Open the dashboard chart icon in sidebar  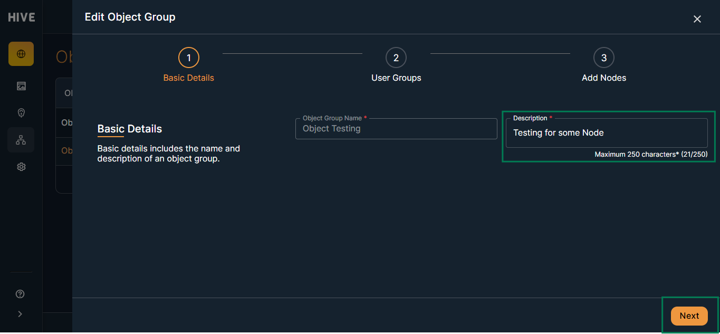[x=21, y=86]
